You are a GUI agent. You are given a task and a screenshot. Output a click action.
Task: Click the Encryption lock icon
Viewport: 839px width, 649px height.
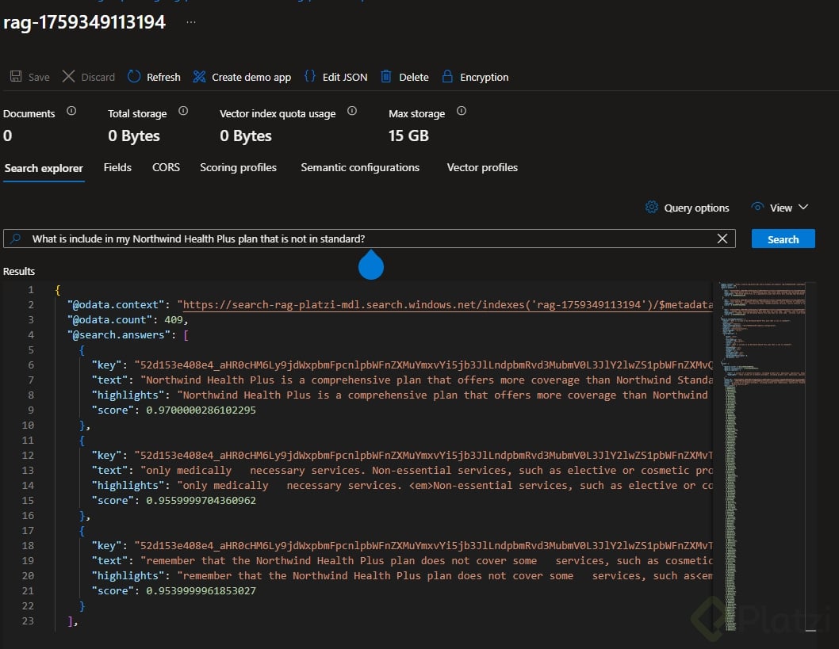[447, 77]
